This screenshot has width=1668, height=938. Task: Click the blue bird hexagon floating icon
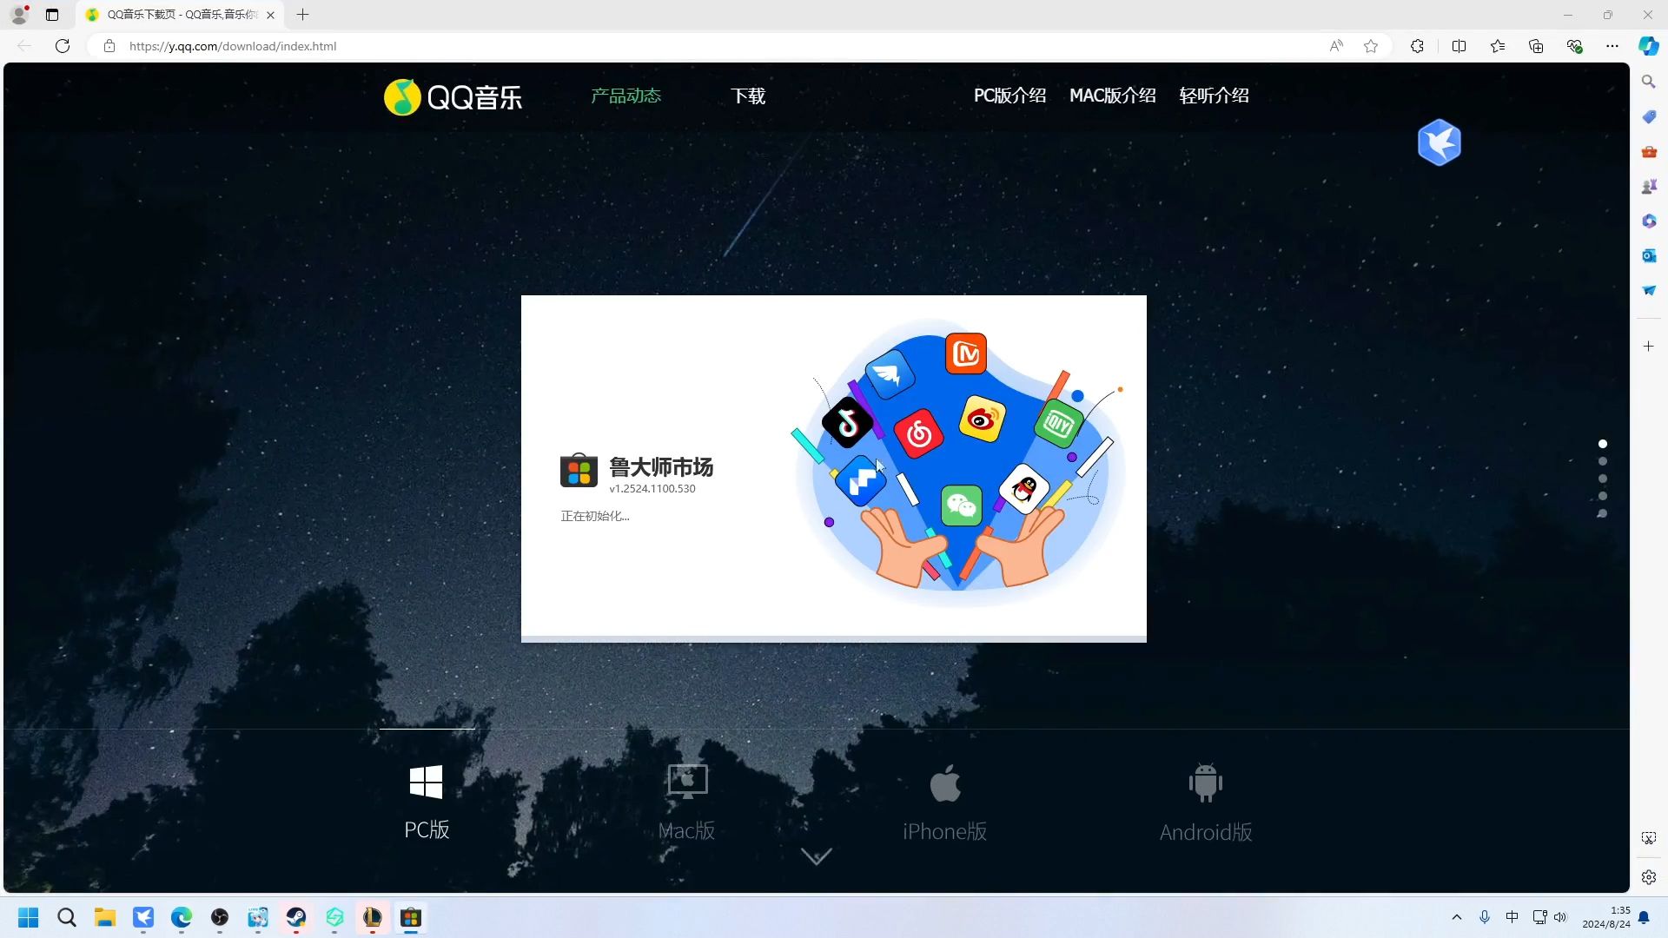[1440, 142]
